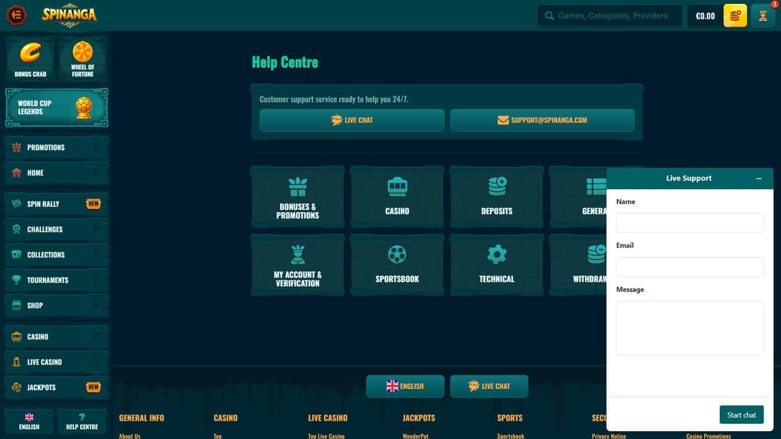Viewport: 781px width, 439px height.
Task: Open the Casino Promotions footer link
Action: (x=708, y=436)
